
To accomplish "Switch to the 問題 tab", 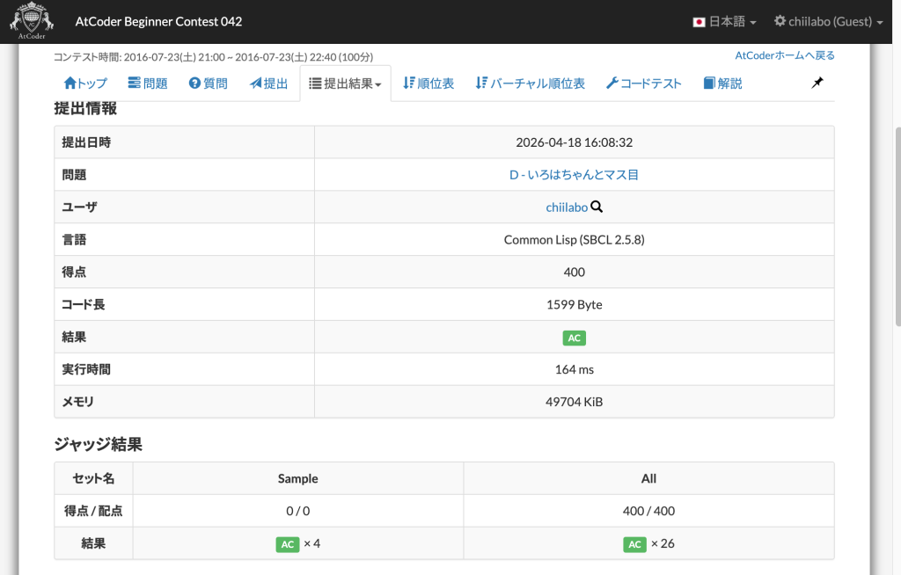I will tap(148, 84).
